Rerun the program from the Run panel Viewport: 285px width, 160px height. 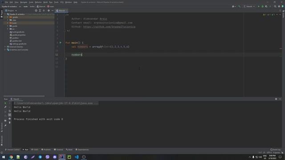pyautogui.click(x=5, y=103)
